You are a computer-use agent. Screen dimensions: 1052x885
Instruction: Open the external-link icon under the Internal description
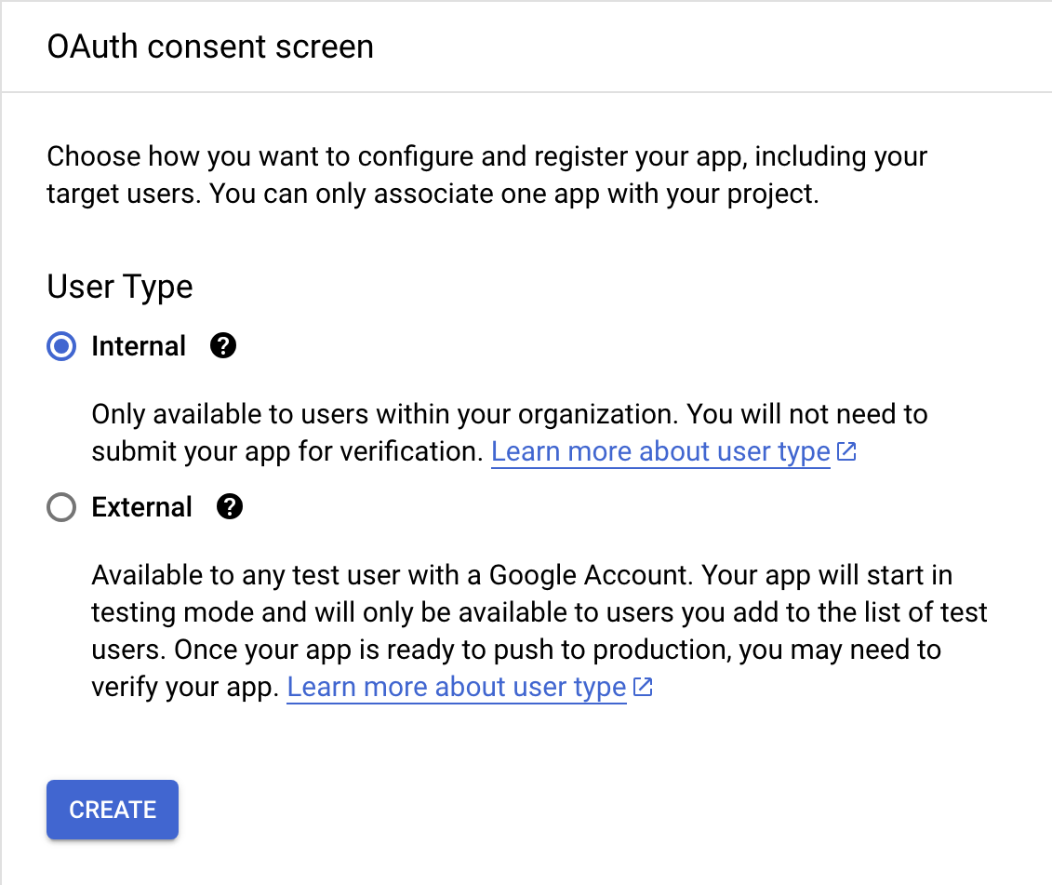coord(846,452)
